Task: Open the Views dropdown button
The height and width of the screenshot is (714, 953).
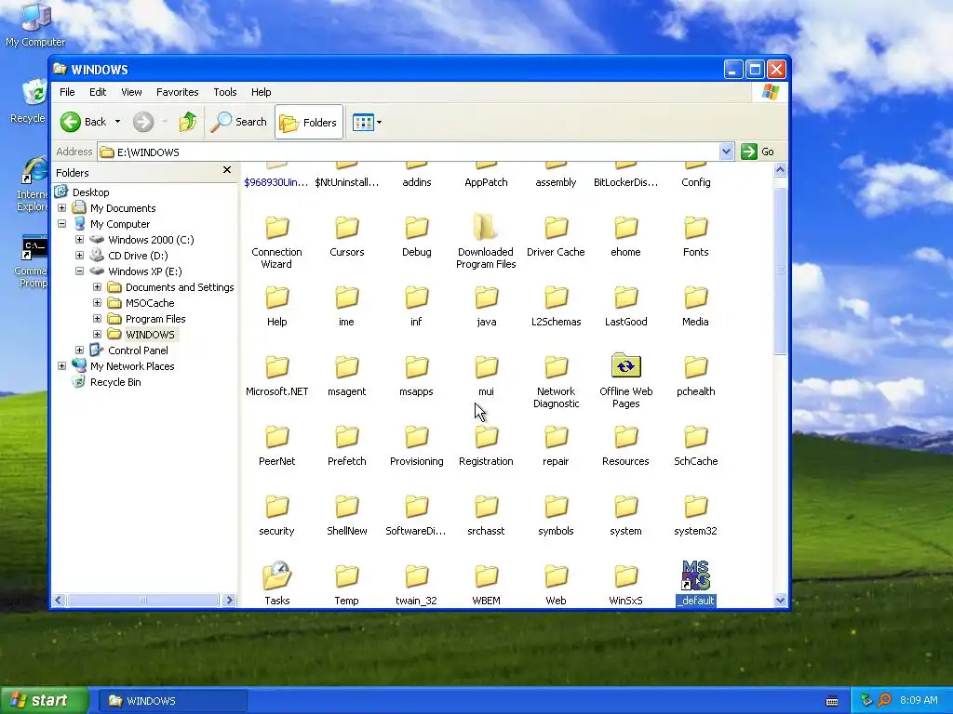Action: [x=367, y=122]
